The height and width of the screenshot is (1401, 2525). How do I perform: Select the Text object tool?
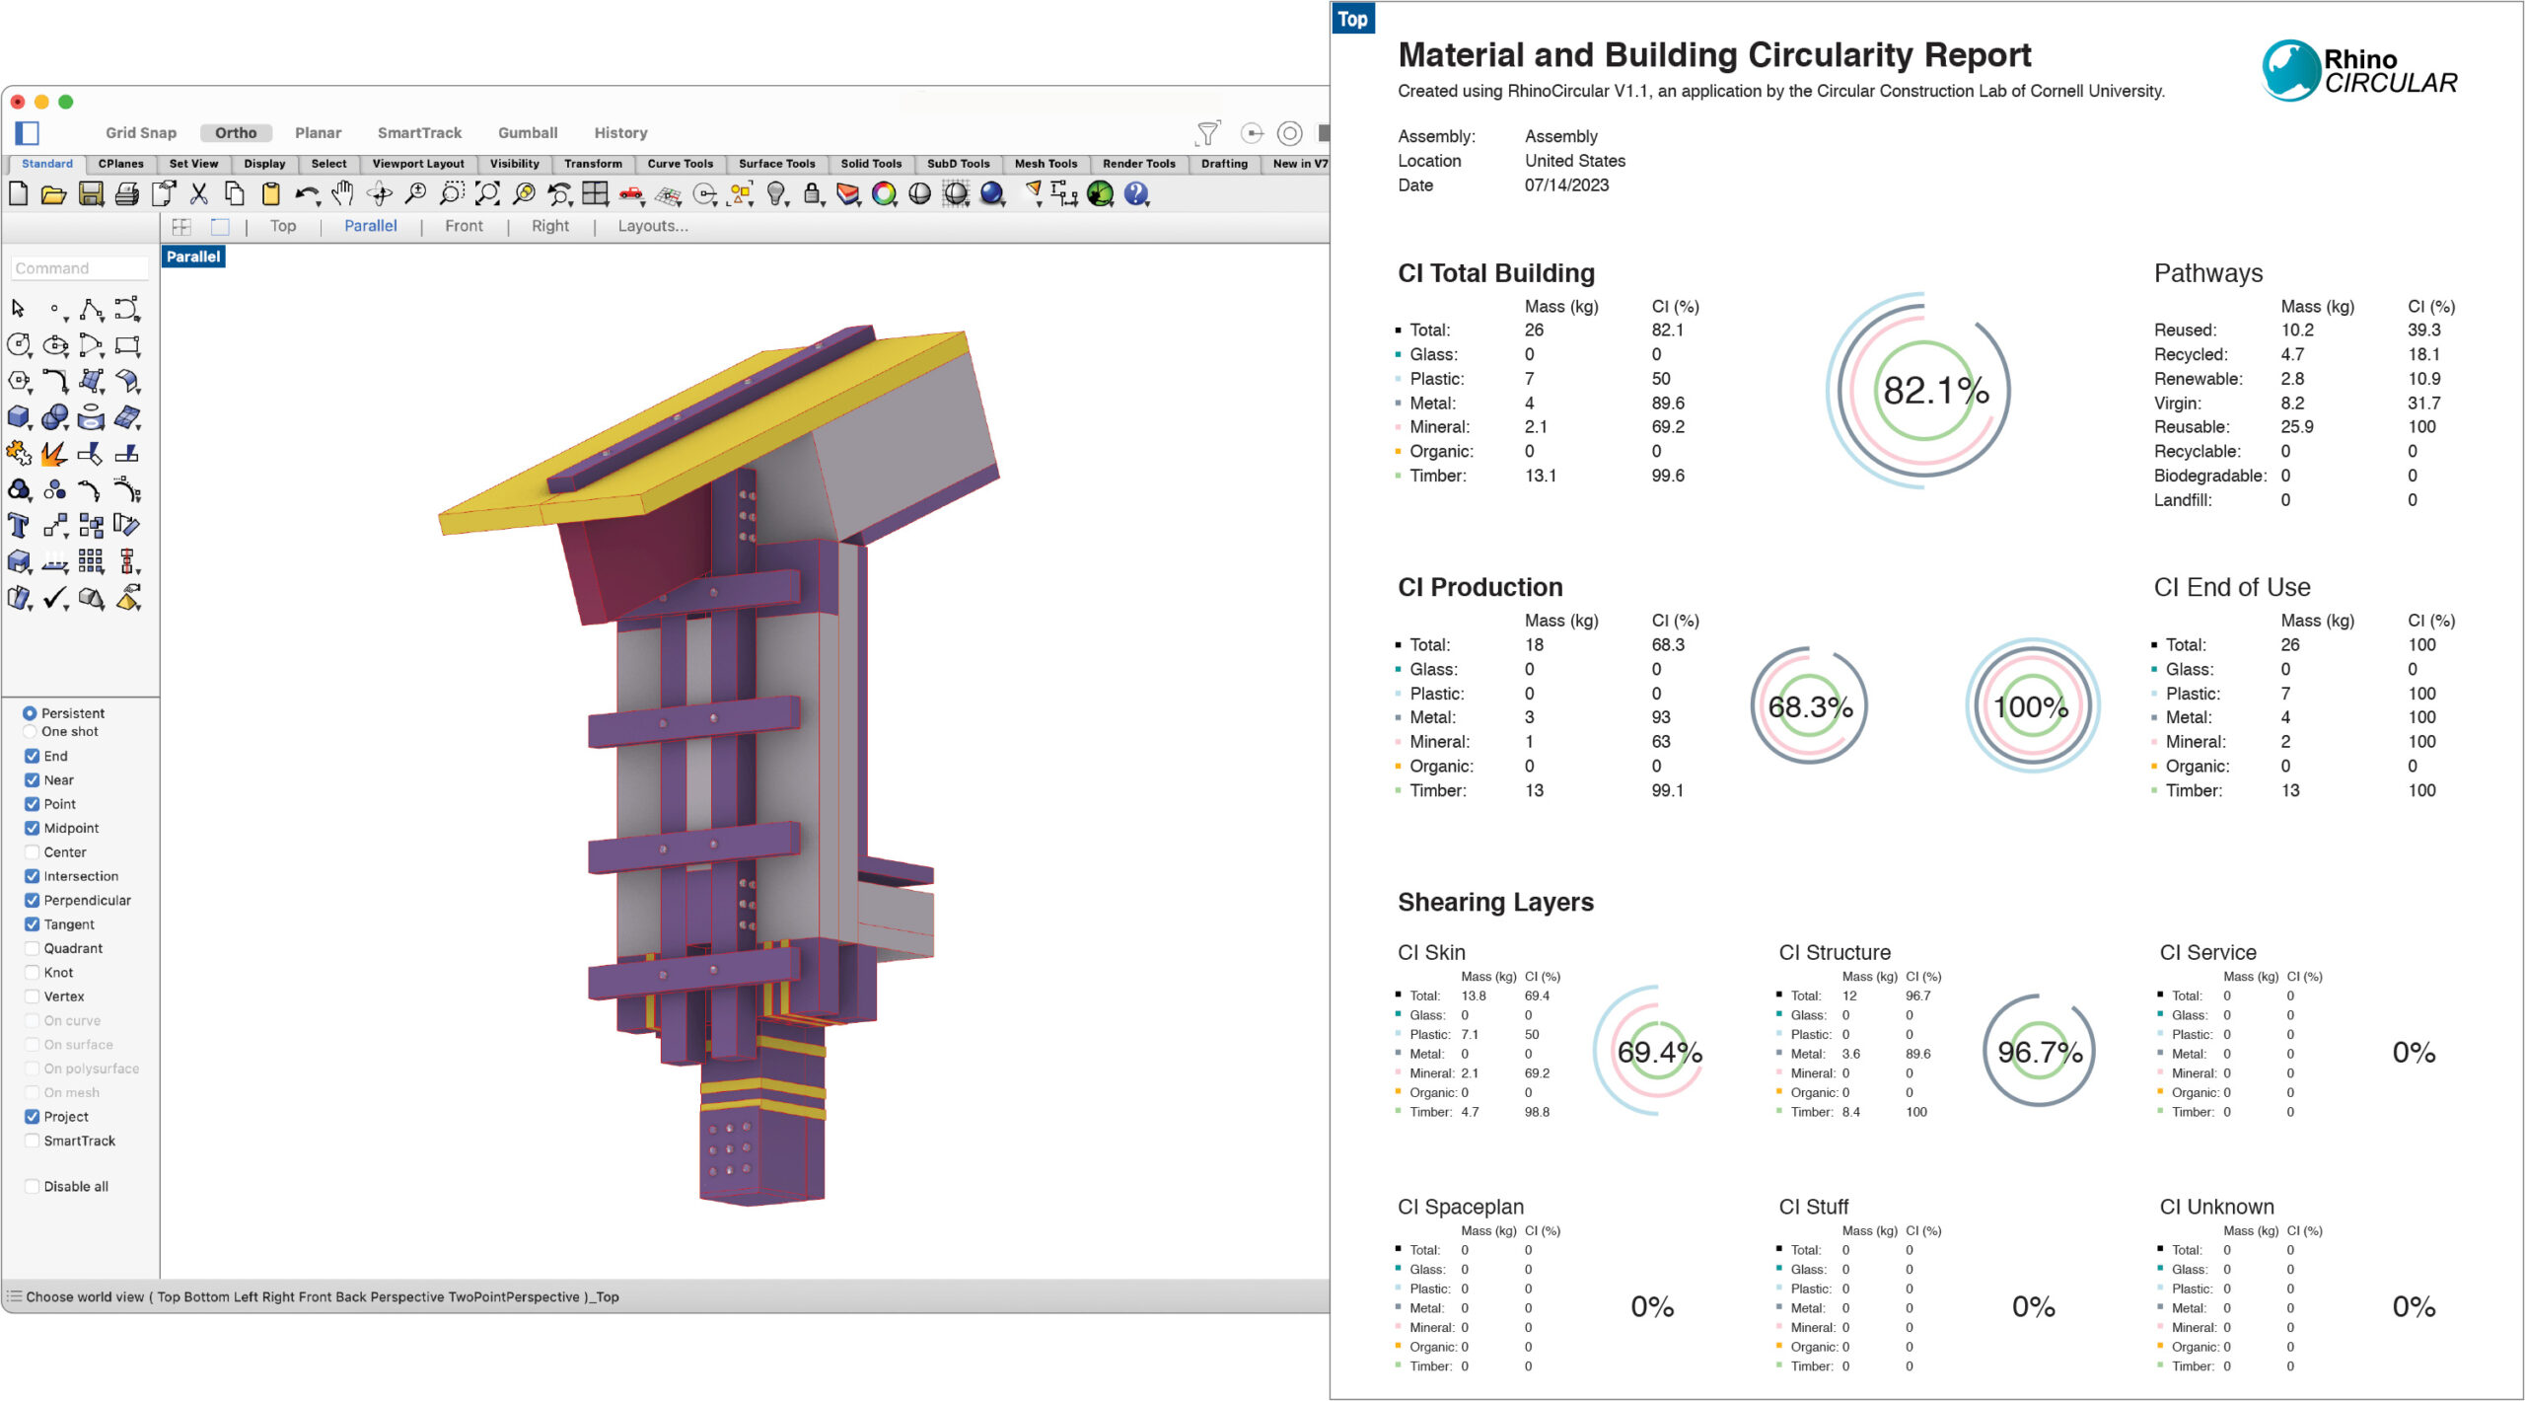coord(19,525)
